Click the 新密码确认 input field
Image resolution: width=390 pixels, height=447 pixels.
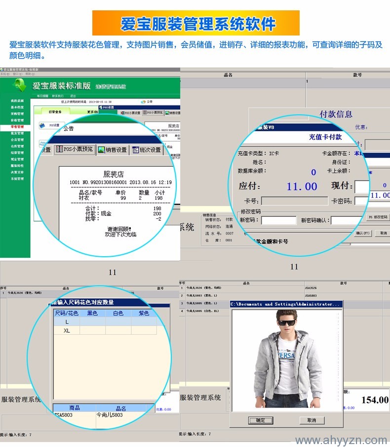[x=348, y=220]
